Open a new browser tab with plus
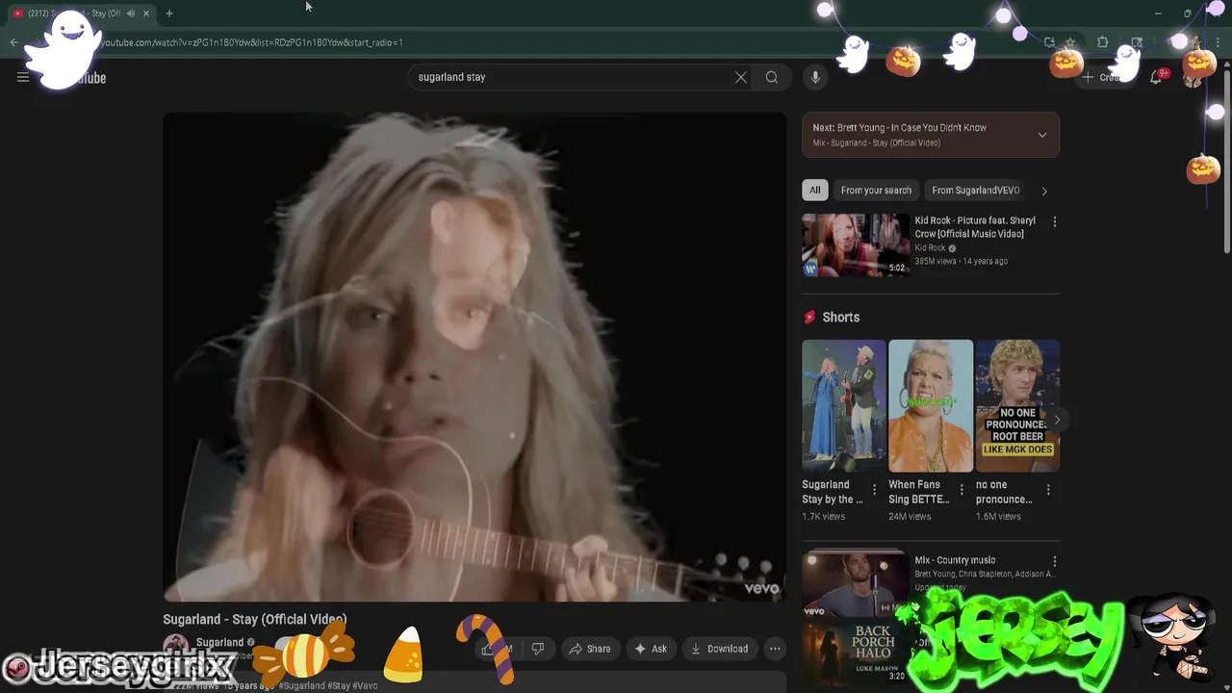 pyautogui.click(x=169, y=13)
